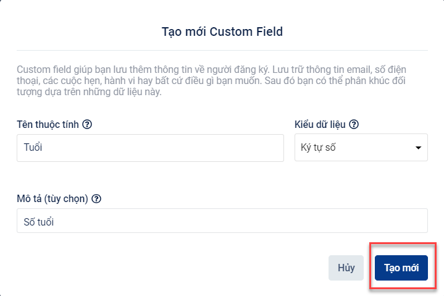Click the 'Tên thuộc tính' label

(x=48, y=124)
